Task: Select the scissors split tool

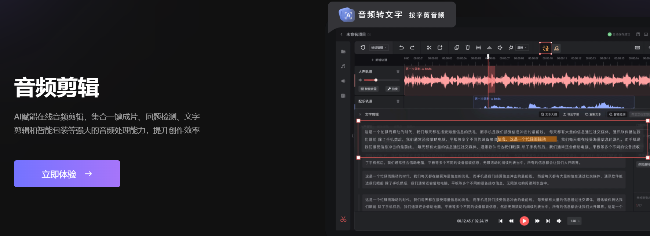Action: click(x=429, y=48)
